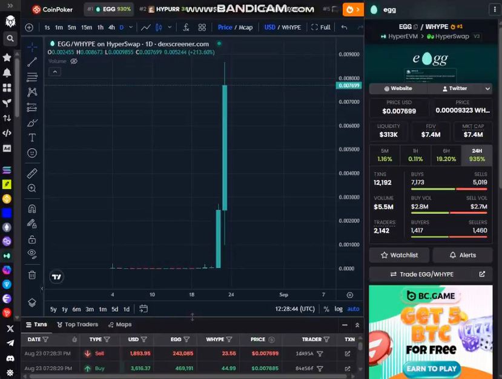Open the HYPURR trending tab
Screen dimensions: 502x379
tap(163, 9)
